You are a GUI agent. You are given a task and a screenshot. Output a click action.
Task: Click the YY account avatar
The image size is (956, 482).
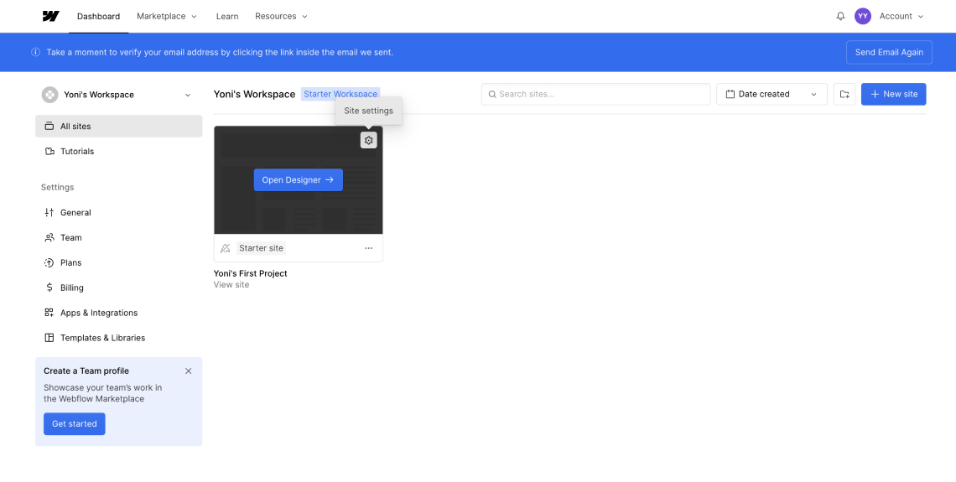863,16
